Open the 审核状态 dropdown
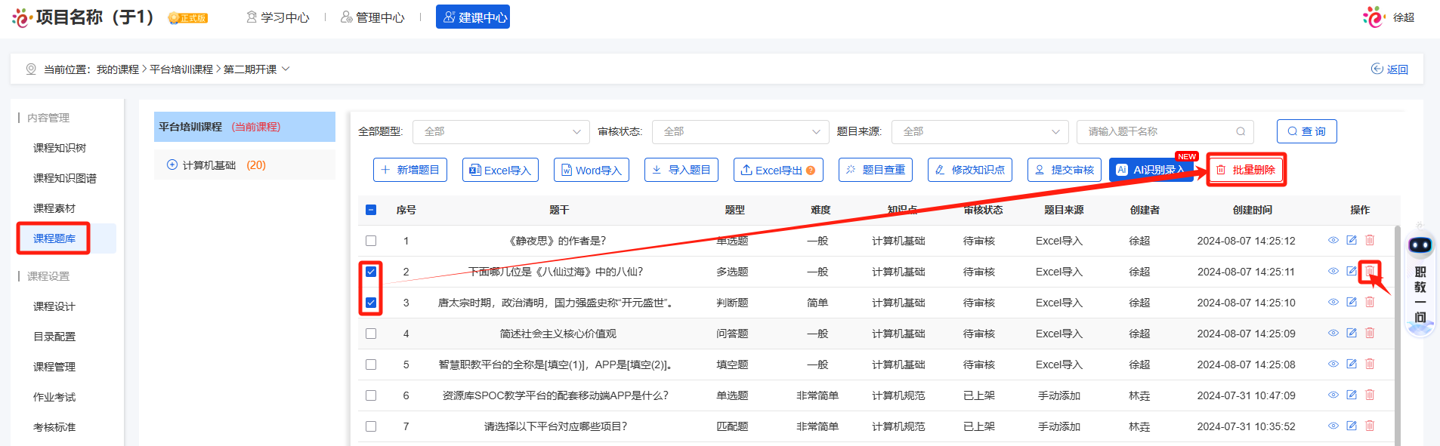The image size is (1440, 446). click(740, 131)
